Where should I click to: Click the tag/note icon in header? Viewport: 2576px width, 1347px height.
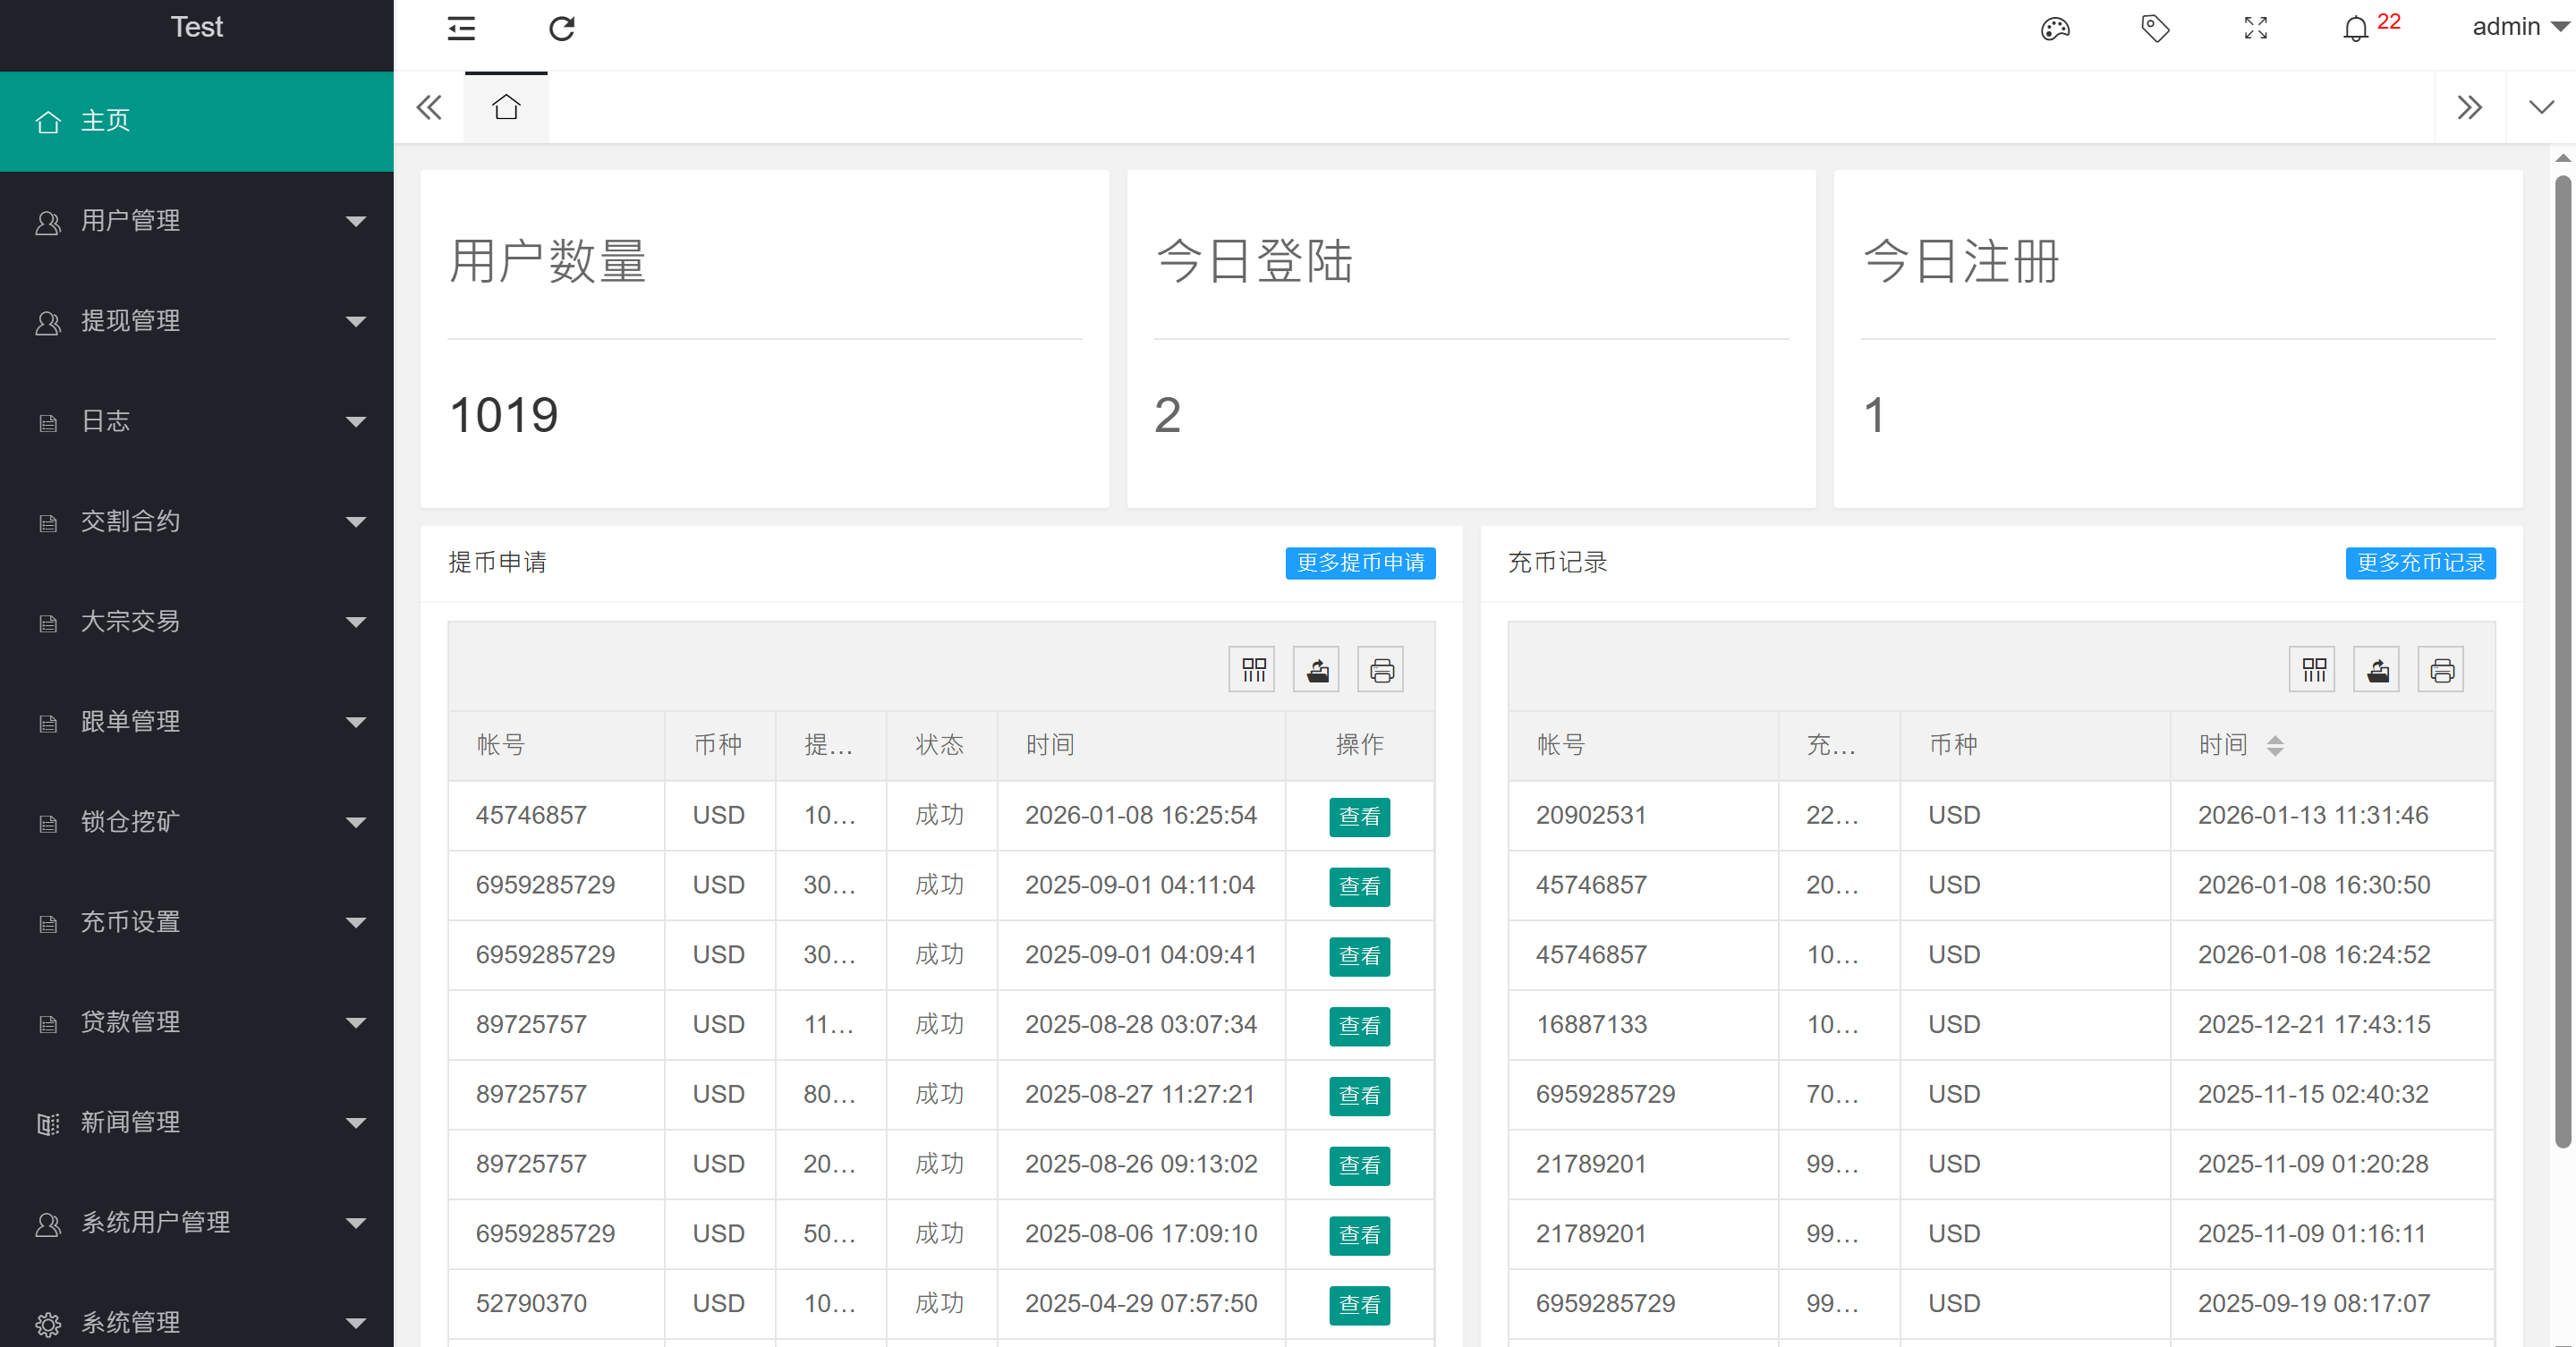(x=2155, y=28)
